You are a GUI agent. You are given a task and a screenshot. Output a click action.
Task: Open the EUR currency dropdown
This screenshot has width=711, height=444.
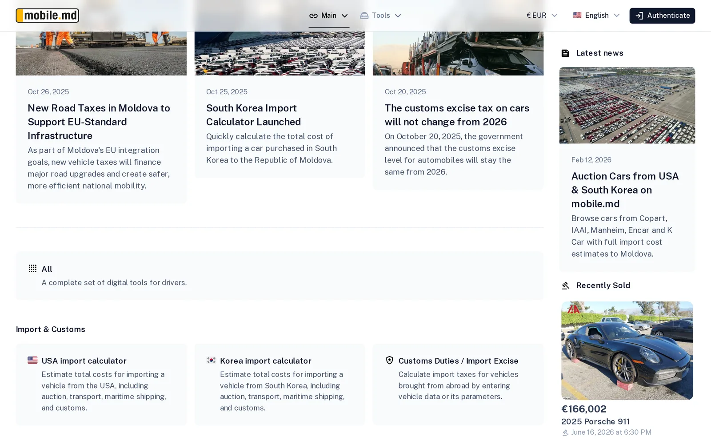pyautogui.click(x=542, y=16)
